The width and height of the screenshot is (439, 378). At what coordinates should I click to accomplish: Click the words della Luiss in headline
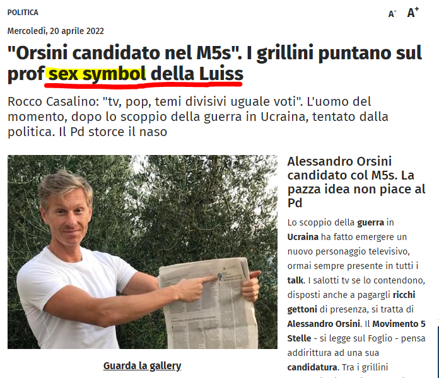197,74
